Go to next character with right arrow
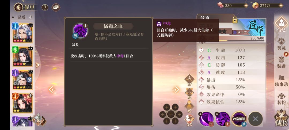The height and width of the screenshot is (130, 289). pos(176,90)
